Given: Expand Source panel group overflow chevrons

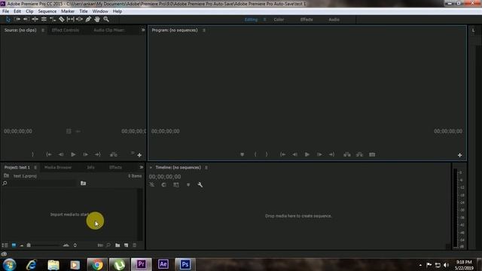Looking at the screenshot, I should click(x=143, y=30).
